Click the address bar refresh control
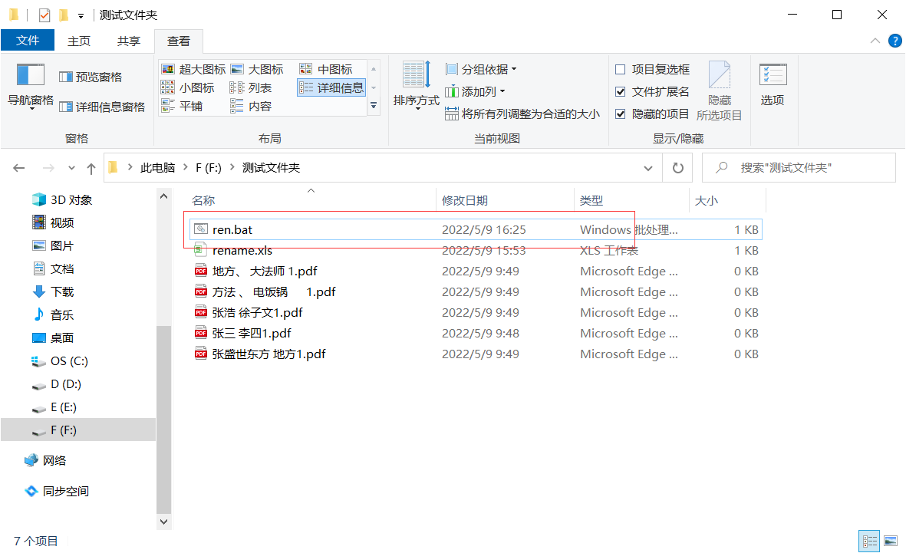906x553 pixels. 677,167
